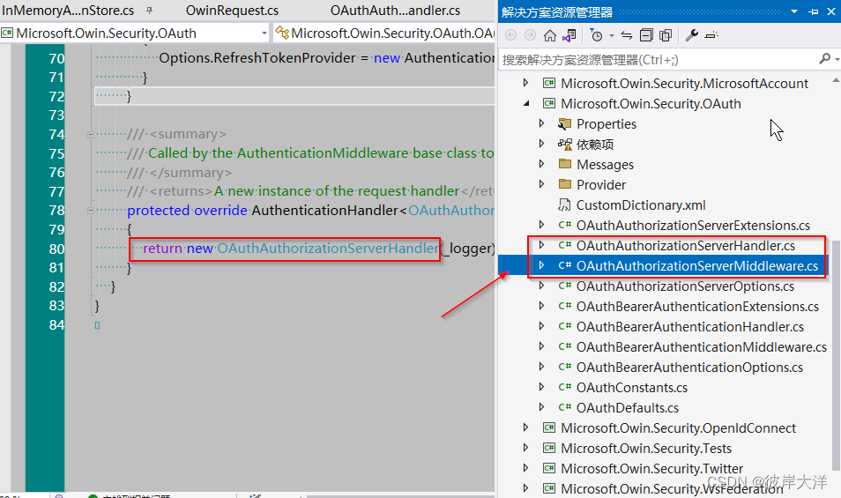The image size is (841, 498).
Task: Click the Solution Explorer search box
Action: point(659,60)
